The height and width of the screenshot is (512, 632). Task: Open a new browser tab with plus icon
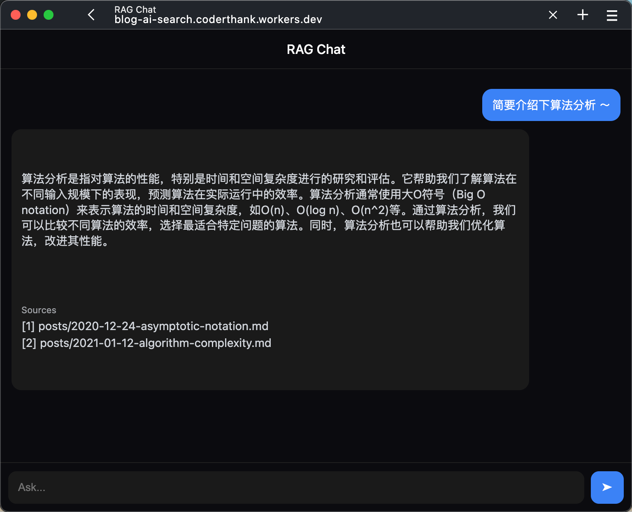pyautogui.click(x=583, y=15)
